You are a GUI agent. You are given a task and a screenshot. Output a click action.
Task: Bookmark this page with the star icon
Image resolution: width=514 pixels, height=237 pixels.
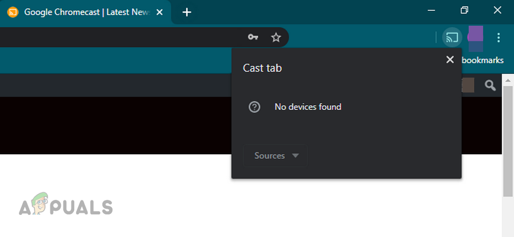point(276,38)
